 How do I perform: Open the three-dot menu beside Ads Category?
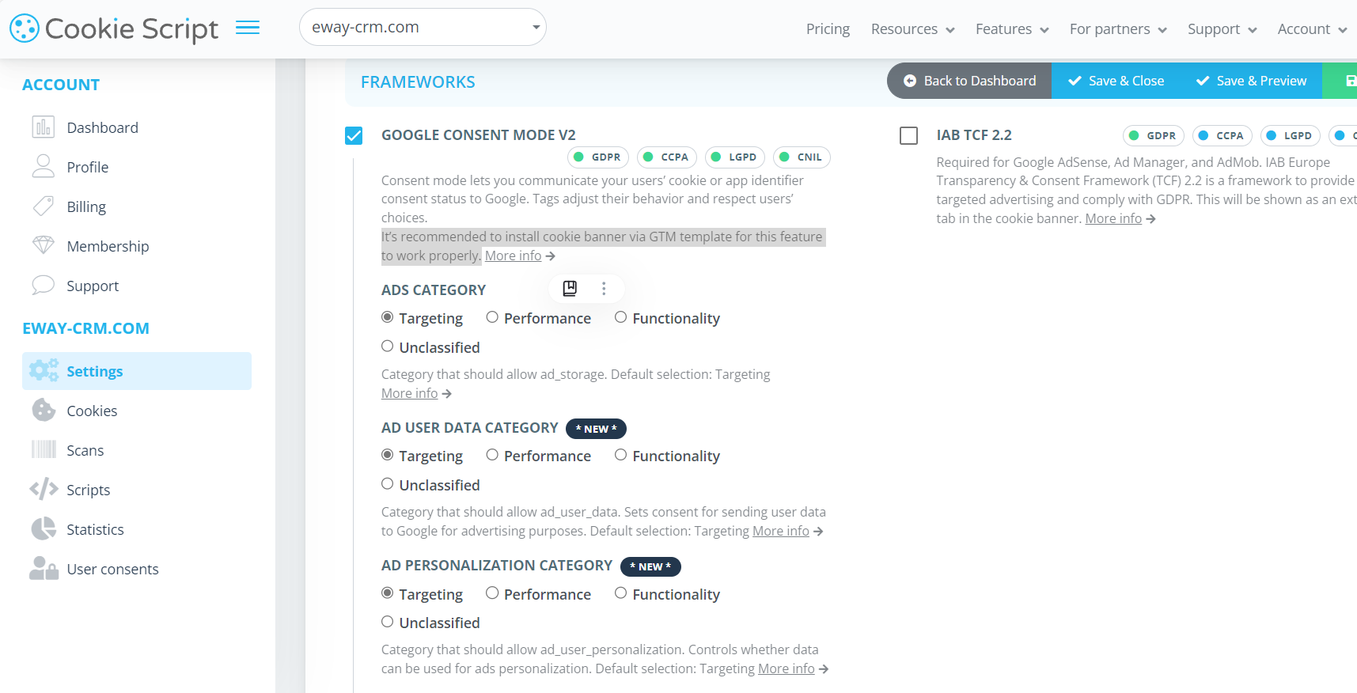pos(604,289)
